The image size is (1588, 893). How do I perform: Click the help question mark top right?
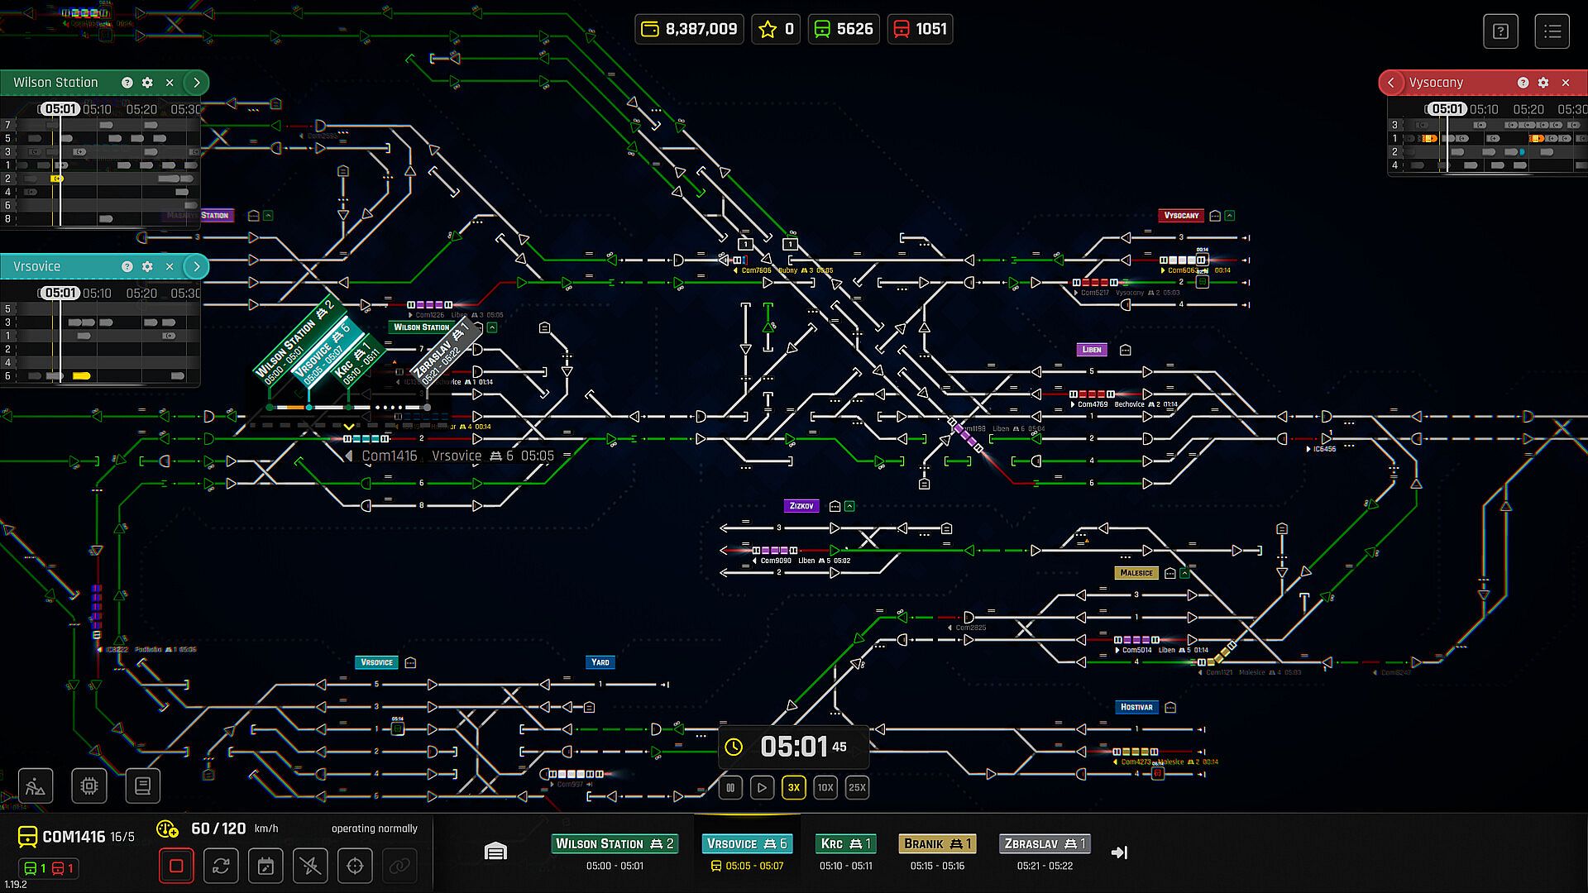(1500, 31)
